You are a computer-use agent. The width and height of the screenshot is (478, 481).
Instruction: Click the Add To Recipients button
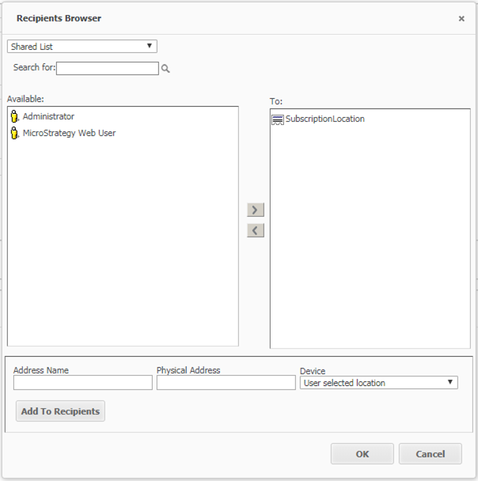(60, 411)
